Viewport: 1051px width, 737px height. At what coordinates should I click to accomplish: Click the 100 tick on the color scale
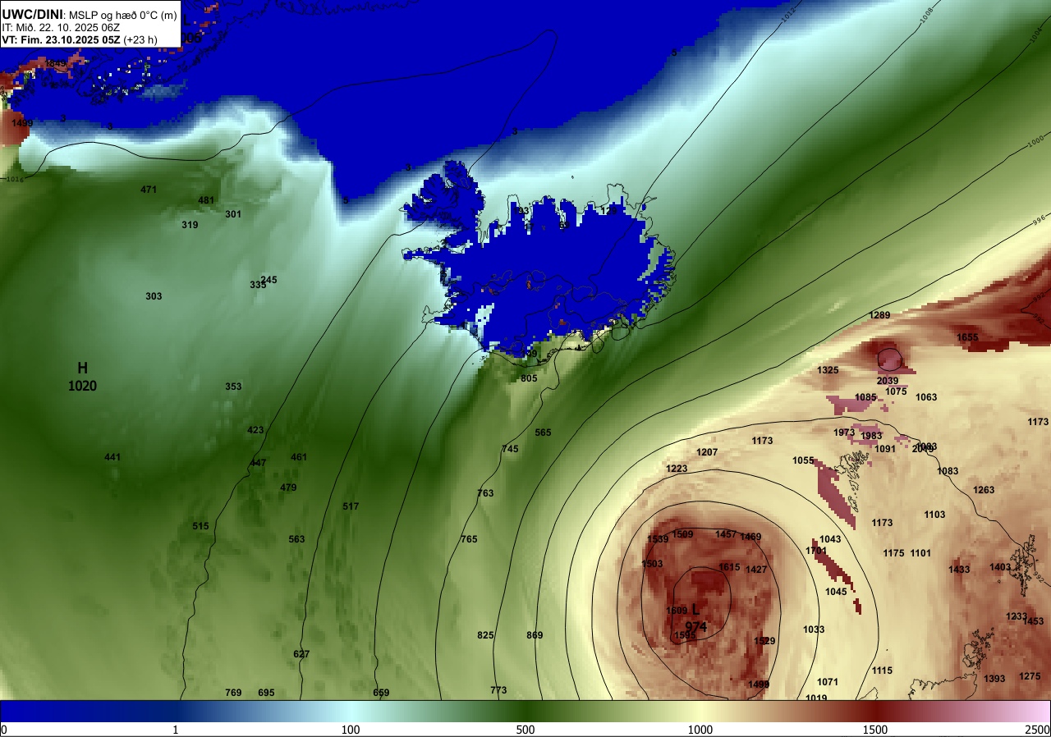351,730
